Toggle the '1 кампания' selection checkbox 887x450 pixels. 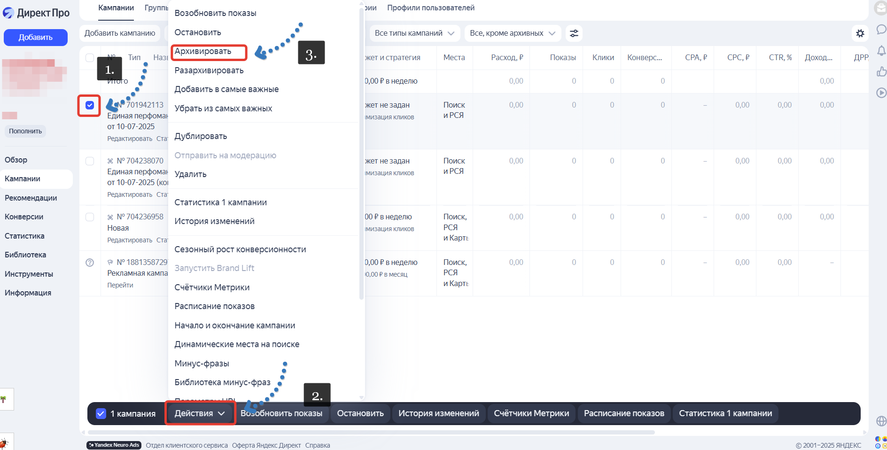coord(101,413)
